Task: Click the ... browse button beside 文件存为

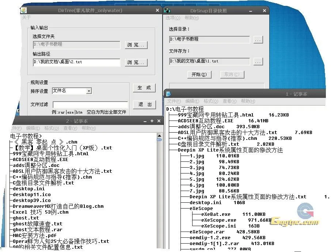Action: 258,61
